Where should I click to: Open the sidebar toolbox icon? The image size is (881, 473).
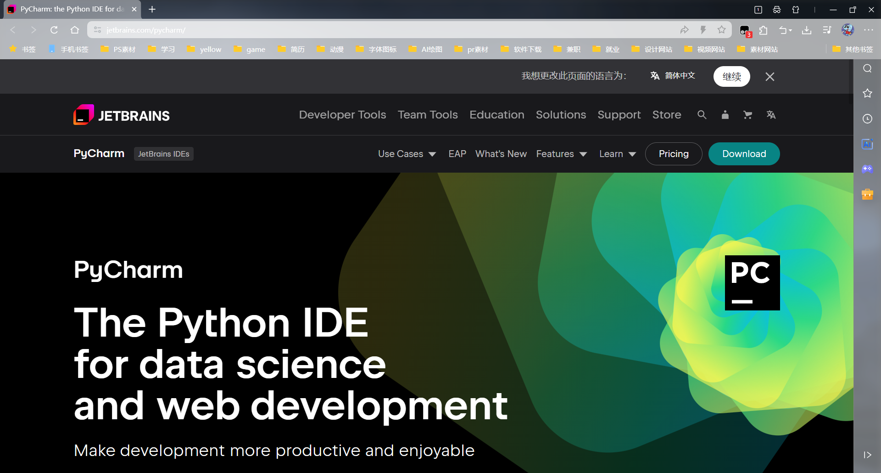click(867, 194)
